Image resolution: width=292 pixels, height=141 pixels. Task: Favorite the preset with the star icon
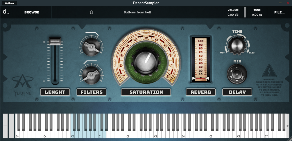(91, 12)
